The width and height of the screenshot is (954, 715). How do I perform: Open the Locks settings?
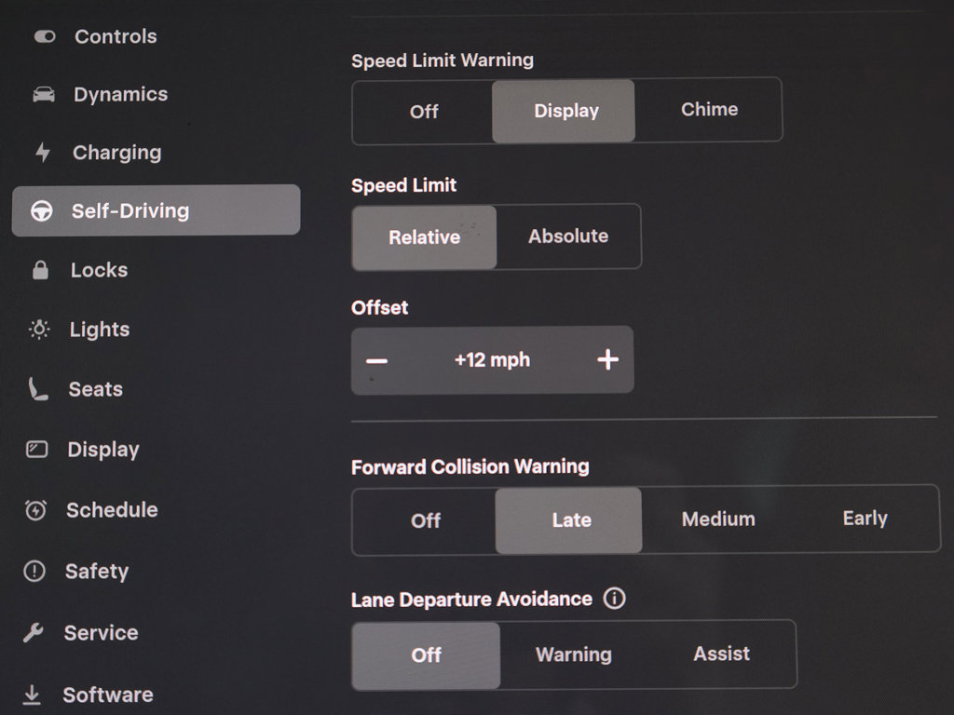click(x=99, y=270)
